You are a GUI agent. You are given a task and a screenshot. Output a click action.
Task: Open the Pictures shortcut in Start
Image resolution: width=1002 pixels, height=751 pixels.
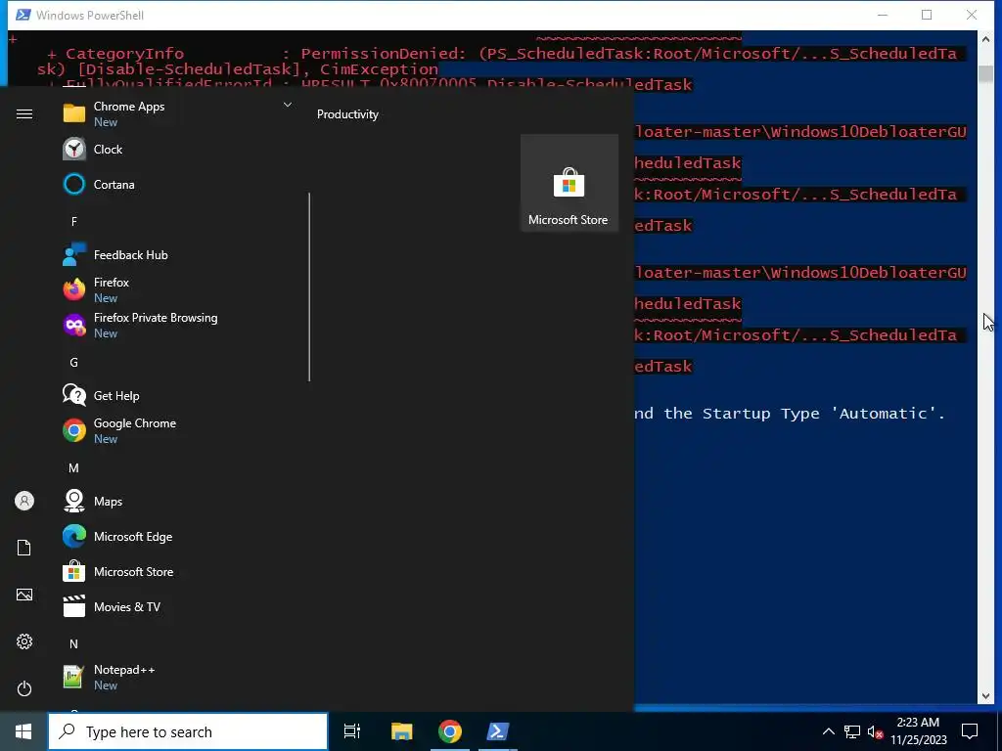24,595
